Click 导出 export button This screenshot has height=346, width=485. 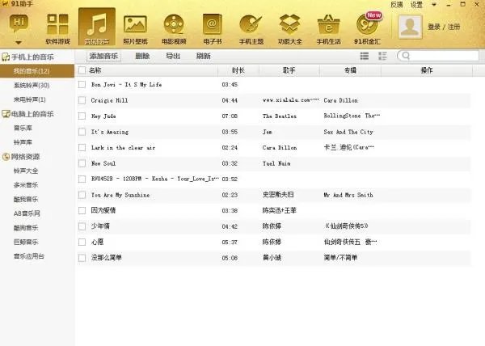(x=173, y=56)
